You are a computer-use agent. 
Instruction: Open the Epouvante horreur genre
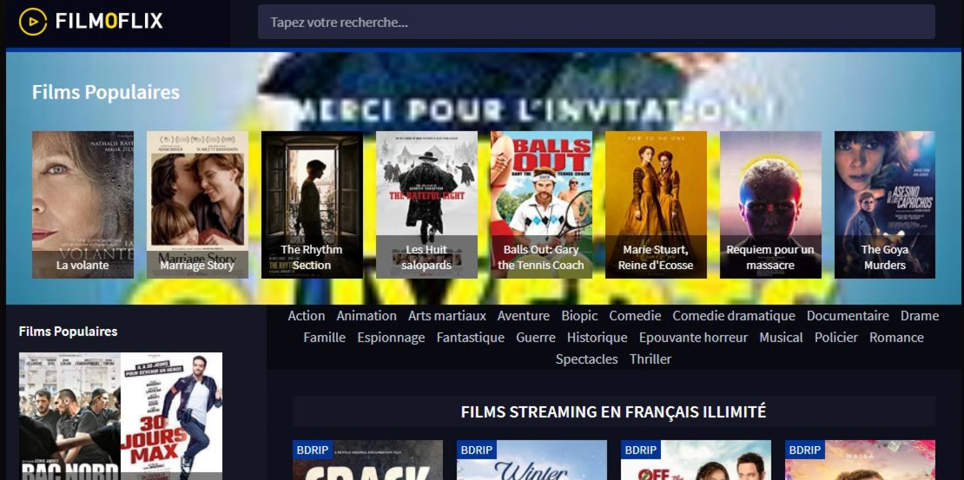[x=693, y=337]
